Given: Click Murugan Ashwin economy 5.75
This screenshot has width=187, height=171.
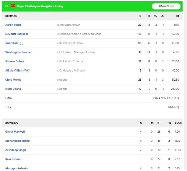Looking at the screenshot, I should point(177,168).
